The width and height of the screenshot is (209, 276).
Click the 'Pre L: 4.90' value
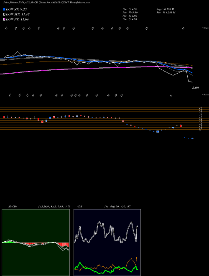click(x=130, y=16)
